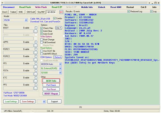This screenshot has width=161, height=113.
Task: Toggle the Auto-Clear option
Action: click(41, 31)
